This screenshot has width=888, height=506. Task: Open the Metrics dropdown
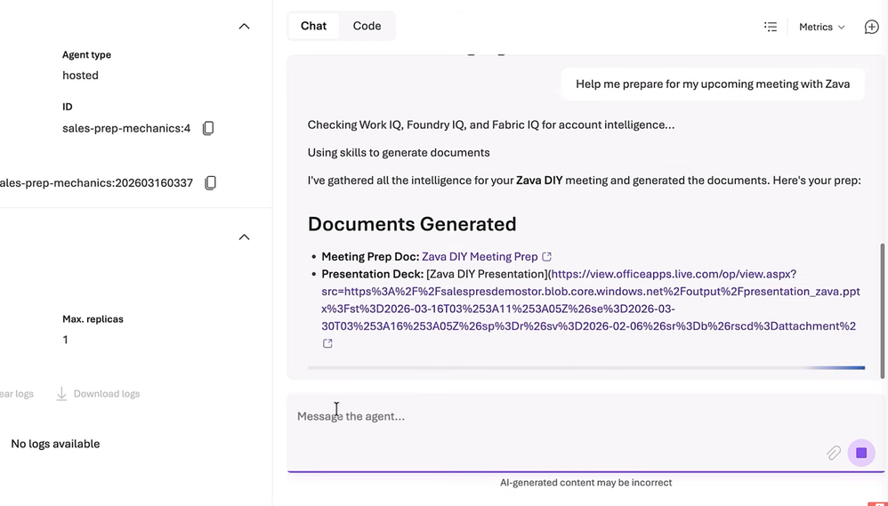pos(821,27)
